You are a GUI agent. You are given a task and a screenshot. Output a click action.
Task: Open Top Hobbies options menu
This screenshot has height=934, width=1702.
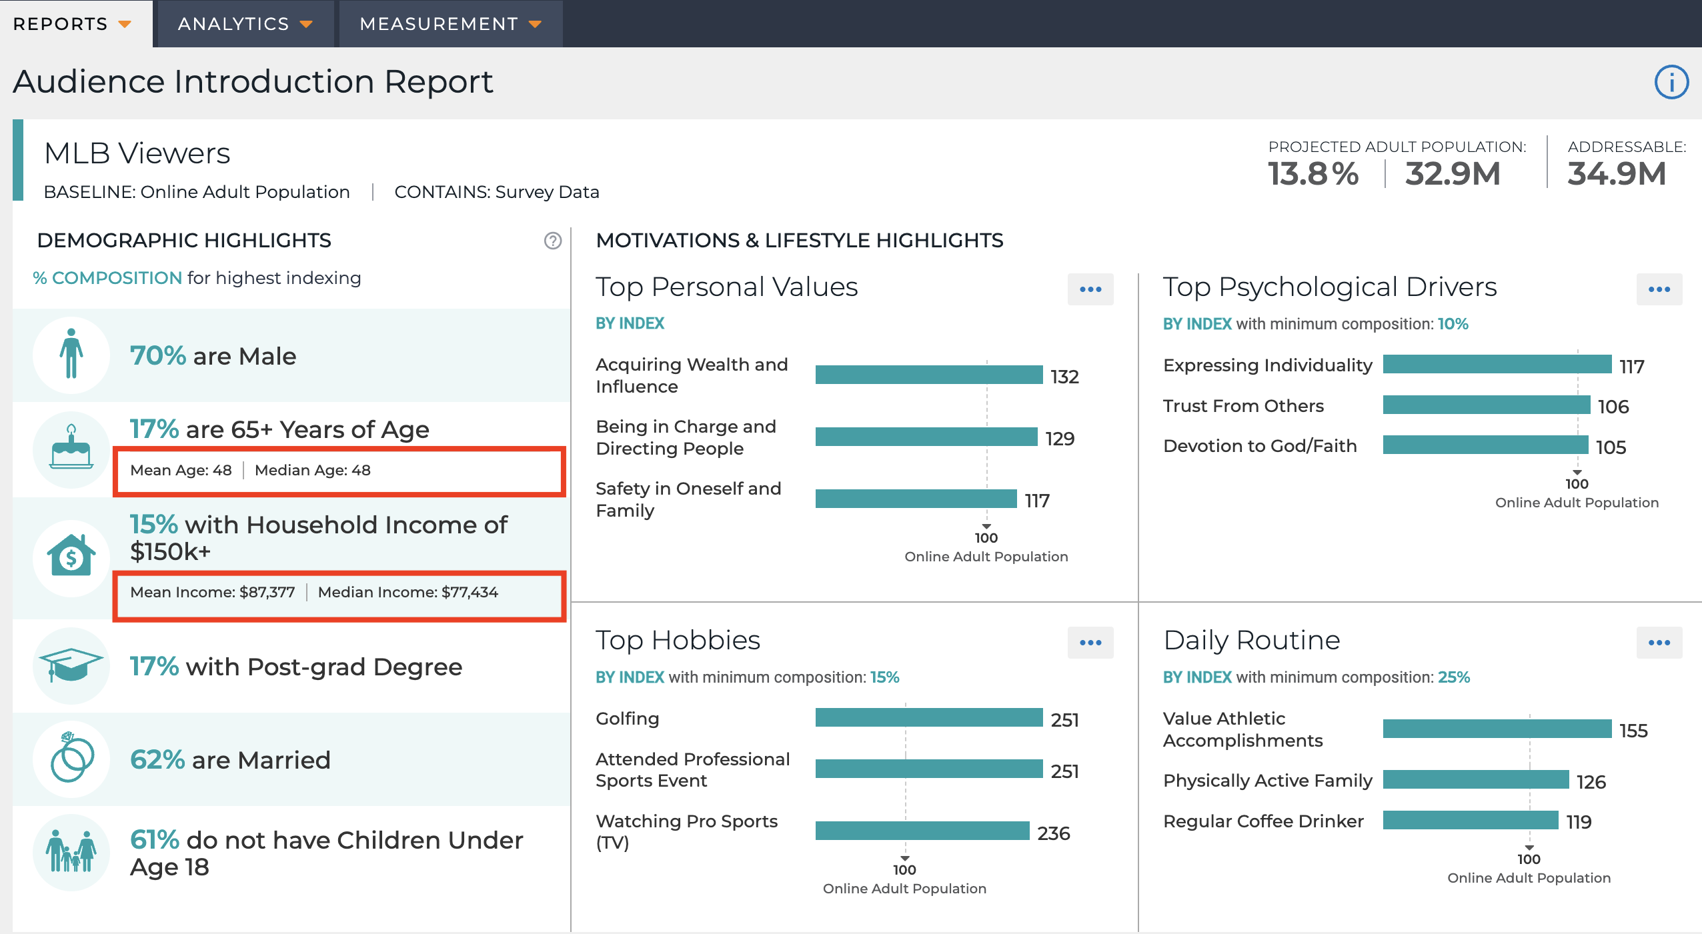point(1090,643)
